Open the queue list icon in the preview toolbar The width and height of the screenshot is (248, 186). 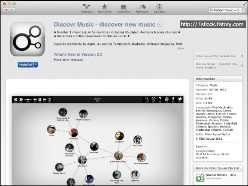click(x=49, y=99)
